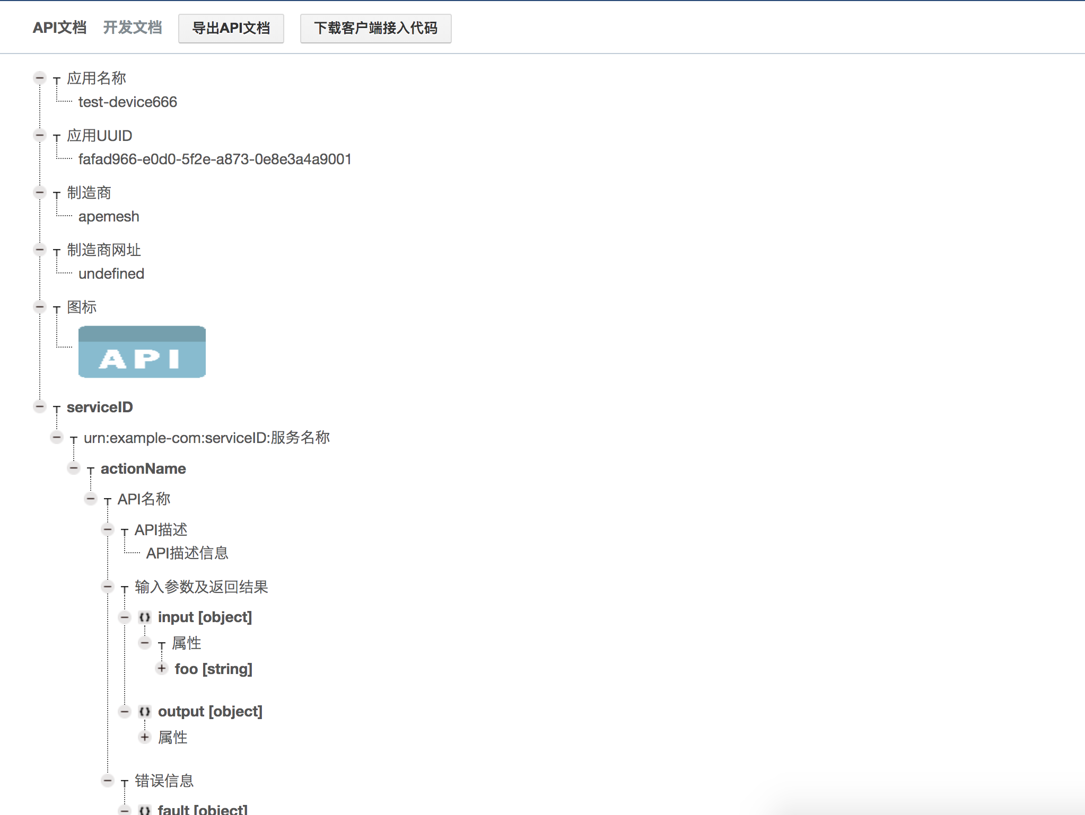The image size is (1085, 815).
Task: Click the input [object] label
Action: 205,617
